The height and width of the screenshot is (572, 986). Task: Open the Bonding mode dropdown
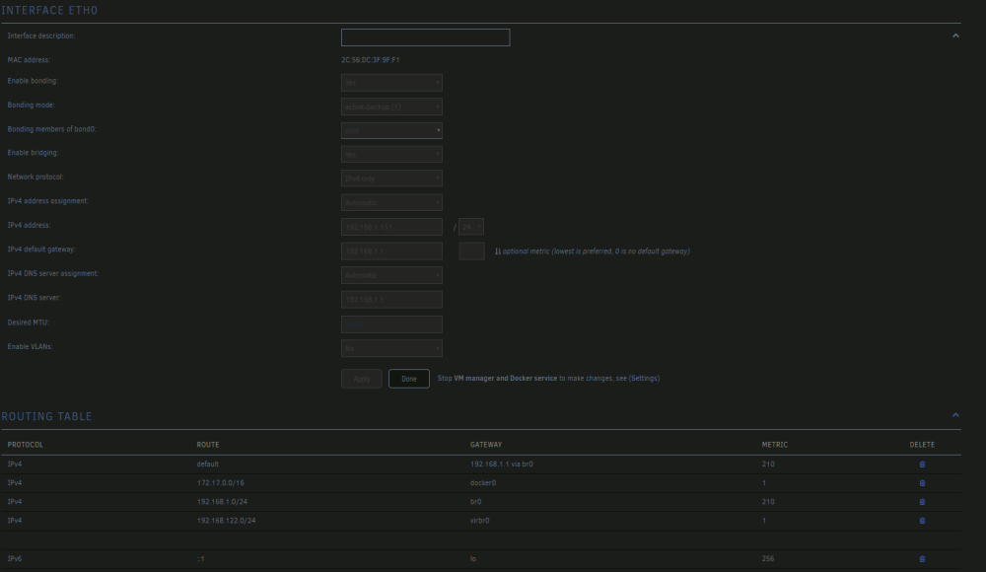(x=391, y=107)
